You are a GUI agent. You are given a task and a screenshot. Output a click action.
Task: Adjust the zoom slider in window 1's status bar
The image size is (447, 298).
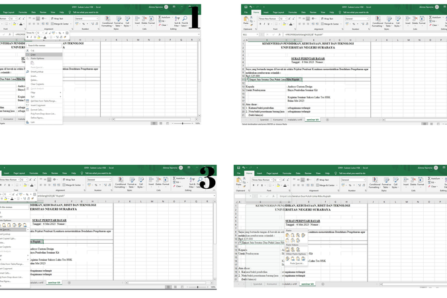point(183,123)
